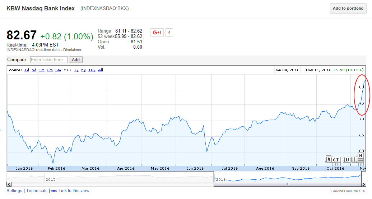This screenshot has width=372, height=199.
Task: Edit the start date Jan 04, 2016
Action: (287, 70)
